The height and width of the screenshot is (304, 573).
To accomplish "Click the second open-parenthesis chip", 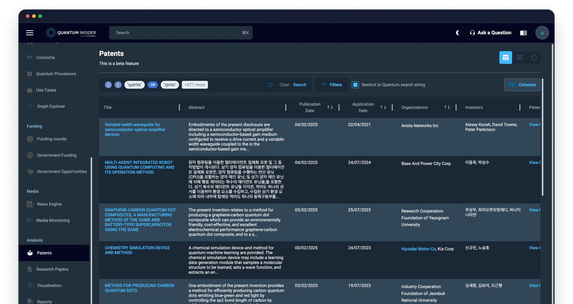I will tap(118, 85).
